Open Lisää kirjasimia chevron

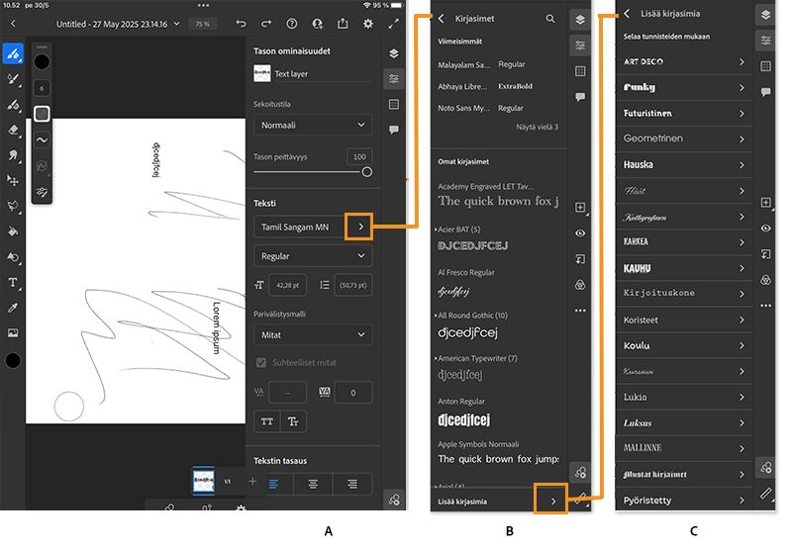pos(551,500)
